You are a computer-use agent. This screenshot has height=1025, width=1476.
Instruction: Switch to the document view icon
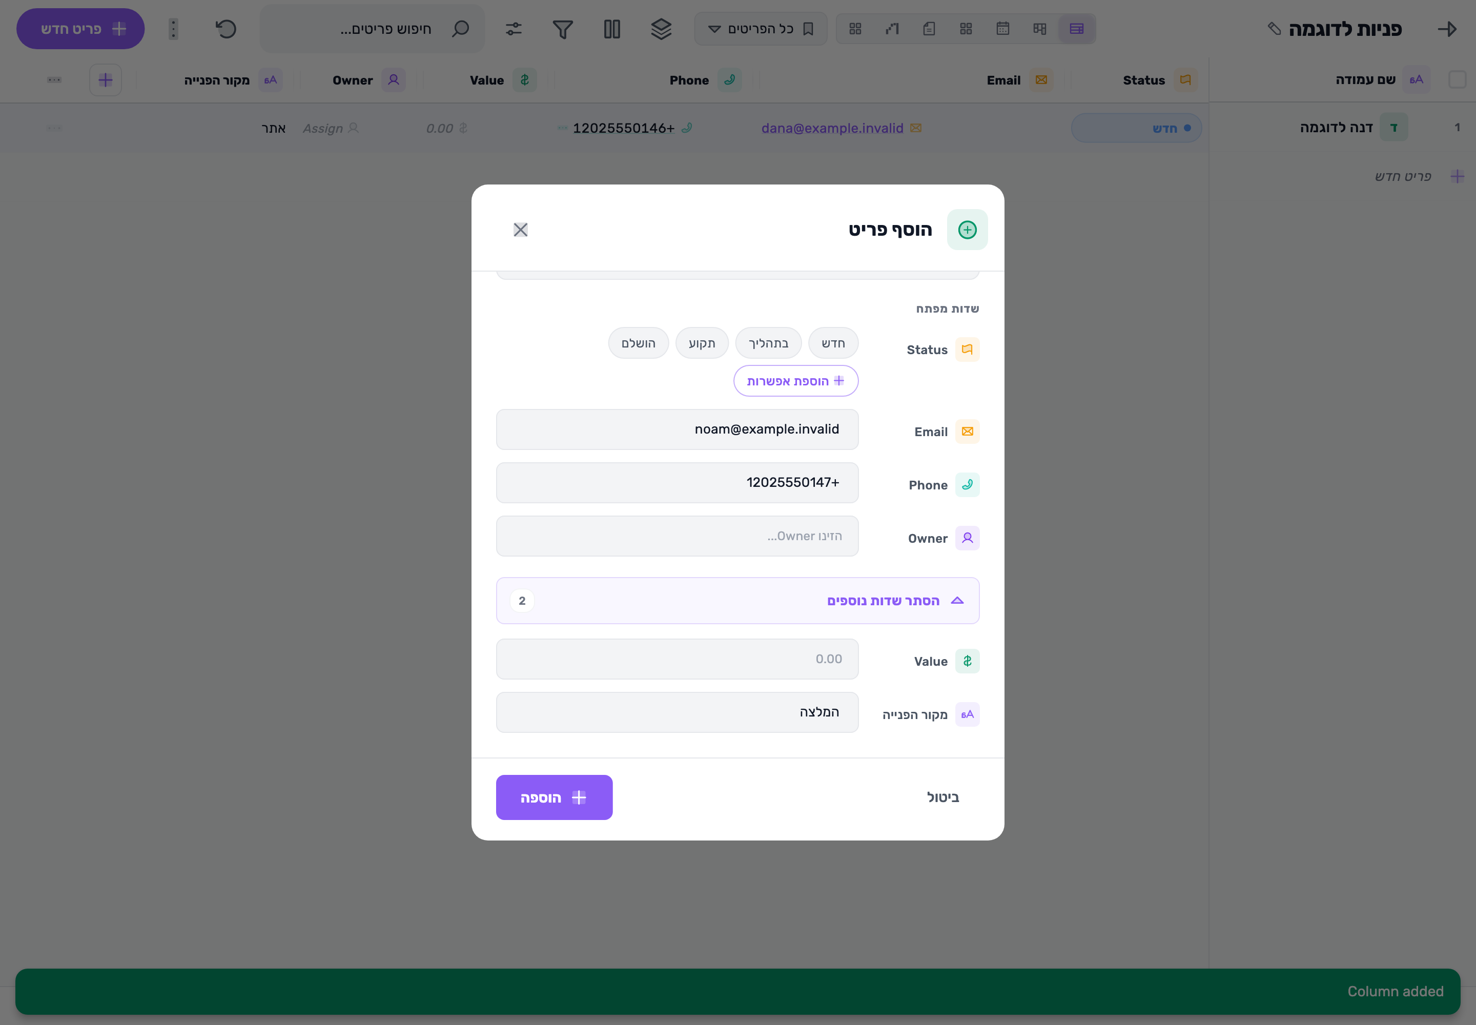coord(929,29)
